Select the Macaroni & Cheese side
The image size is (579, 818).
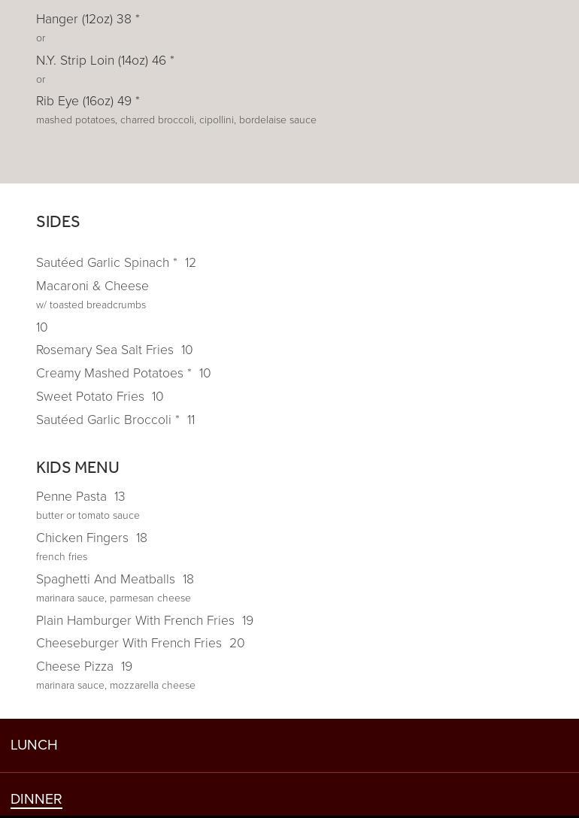pos(92,286)
